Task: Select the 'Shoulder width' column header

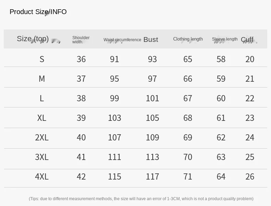Action: 81,40
